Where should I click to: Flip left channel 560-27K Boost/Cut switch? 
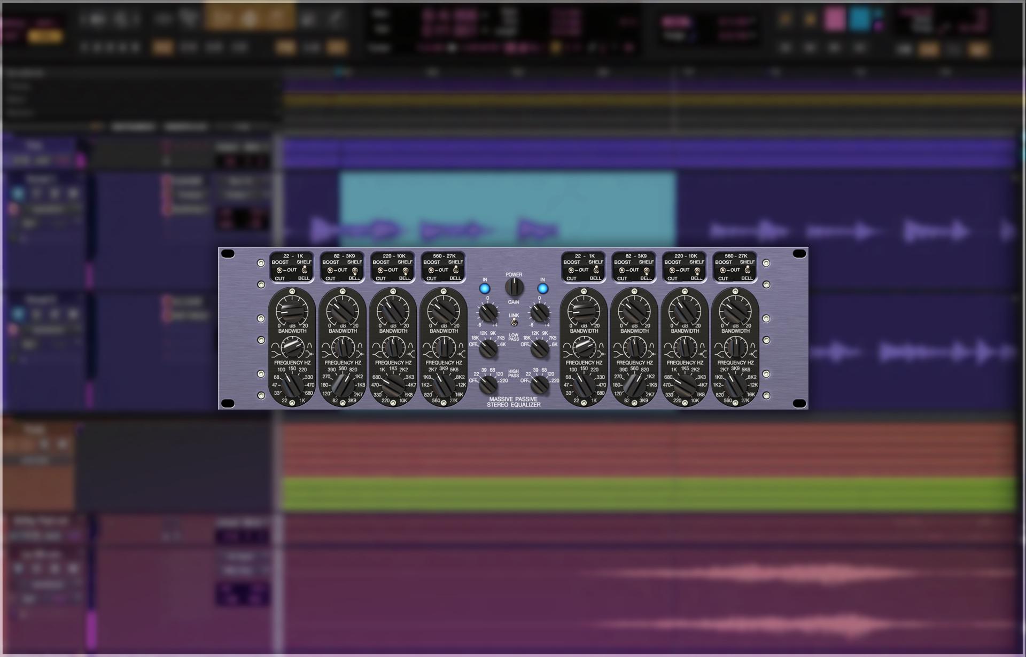point(431,270)
